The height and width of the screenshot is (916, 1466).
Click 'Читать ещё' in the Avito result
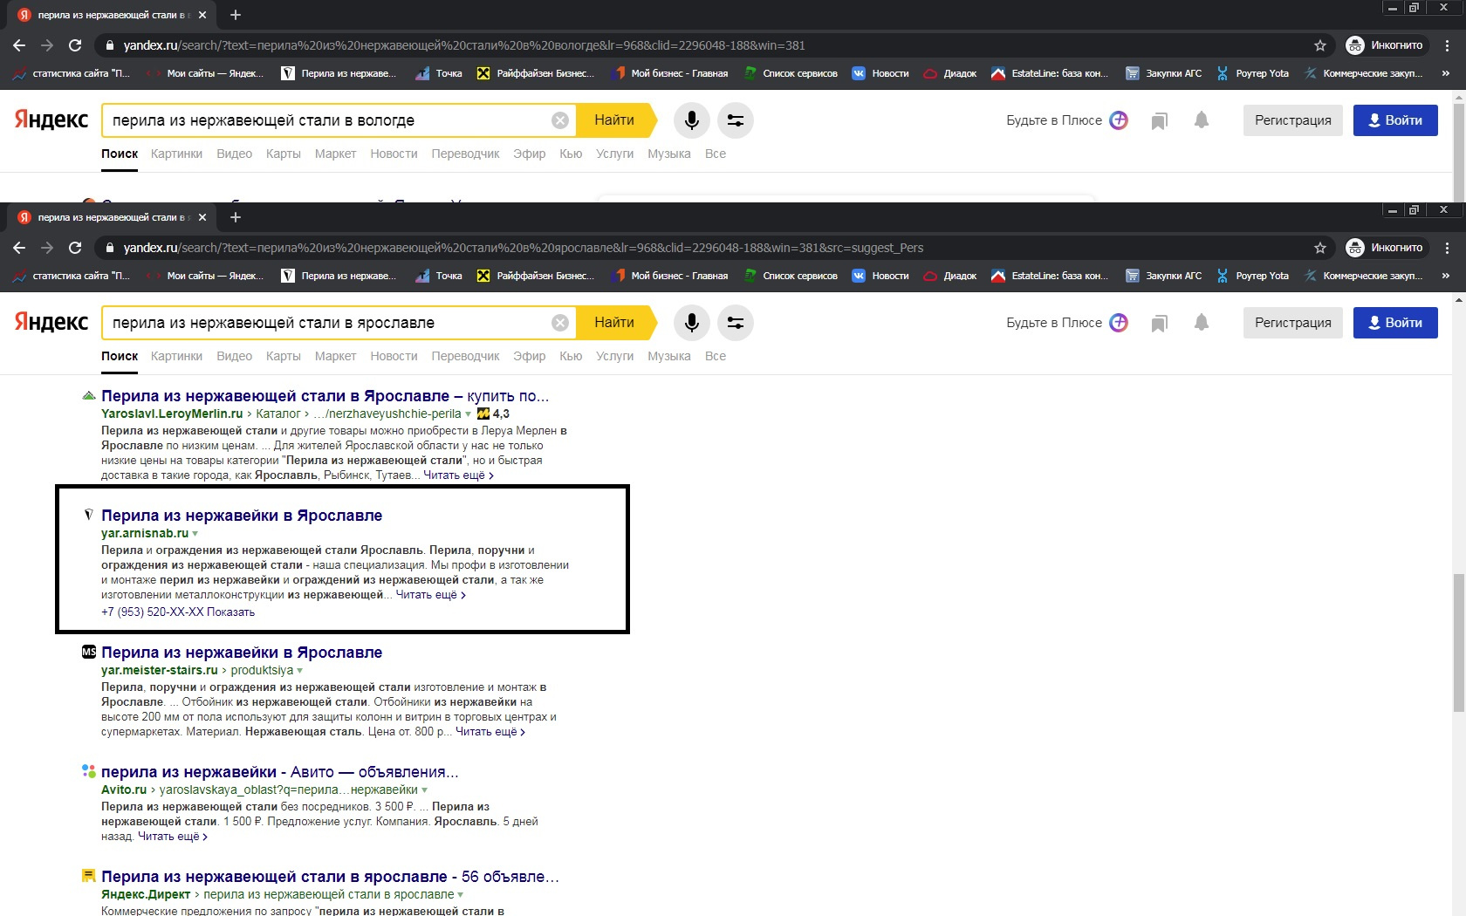[x=172, y=837]
